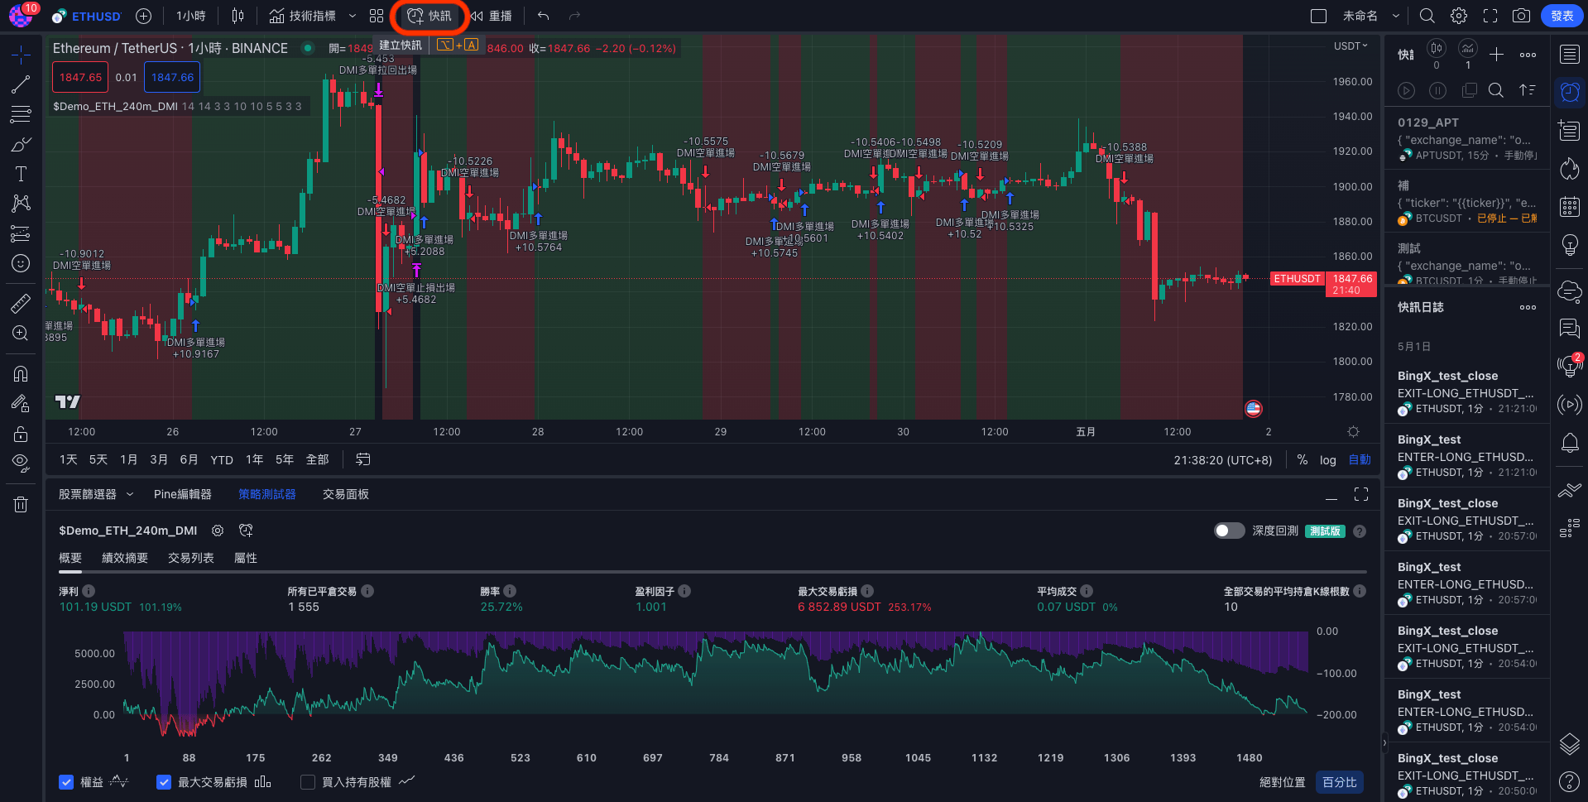Set time range to YTD
The image size is (1588, 802).
[222, 459]
